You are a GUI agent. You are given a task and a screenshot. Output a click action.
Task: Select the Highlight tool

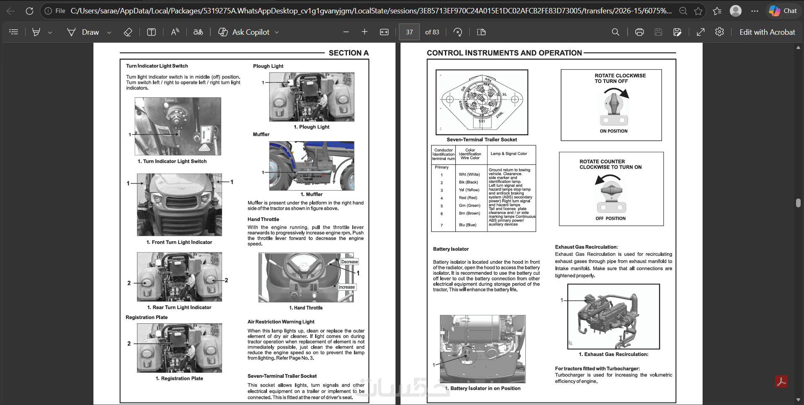coord(36,32)
